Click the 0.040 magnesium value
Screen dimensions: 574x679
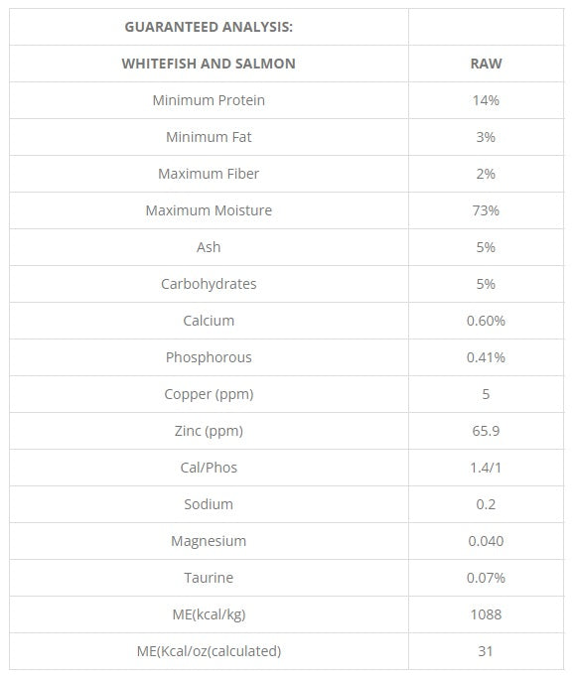(x=486, y=541)
